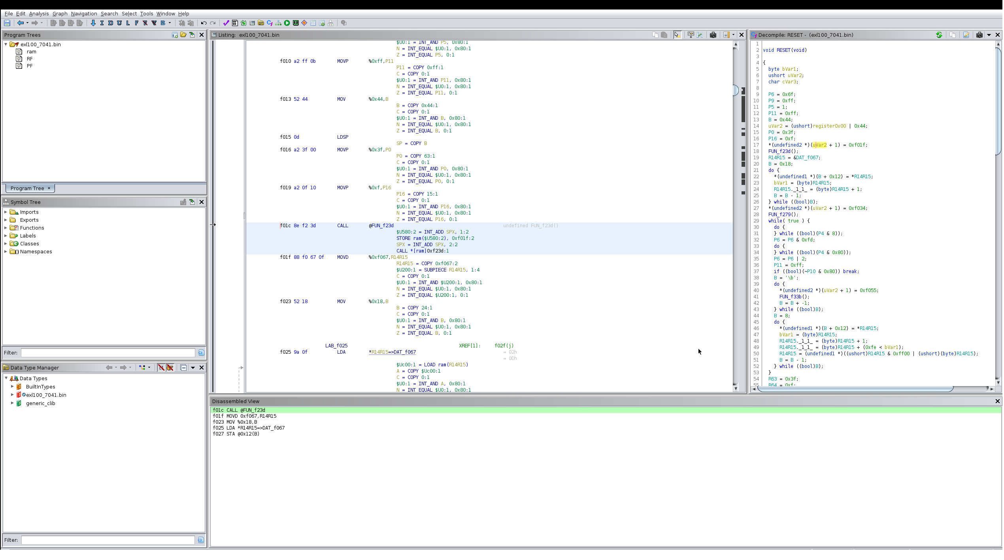
Task: Open Data Type Manager toolbar DT icon
Action: pyautogui.click(x=261, y=23)
